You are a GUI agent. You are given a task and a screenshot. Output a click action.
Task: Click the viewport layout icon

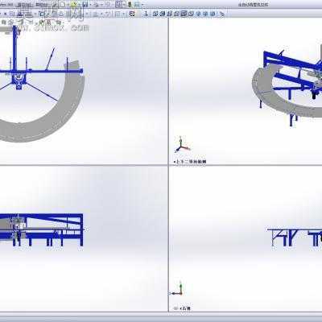pyautogui.click(x=118, y=14)
